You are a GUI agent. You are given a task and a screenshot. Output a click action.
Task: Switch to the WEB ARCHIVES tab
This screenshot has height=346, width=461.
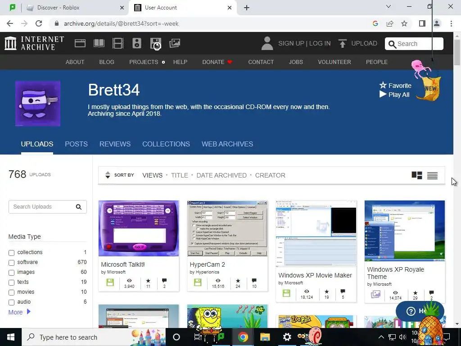click(x=227, y=144)
